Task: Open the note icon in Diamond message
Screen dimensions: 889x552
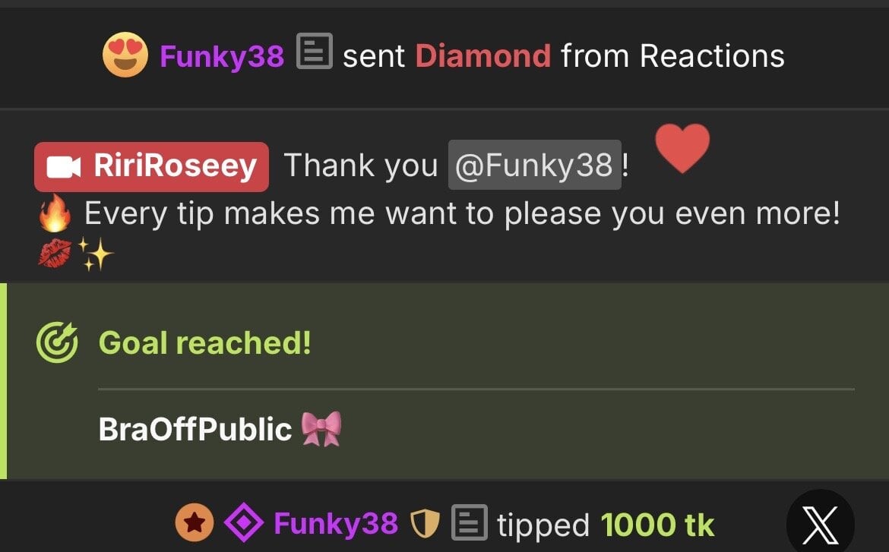Action: click(x=314, y=51)
